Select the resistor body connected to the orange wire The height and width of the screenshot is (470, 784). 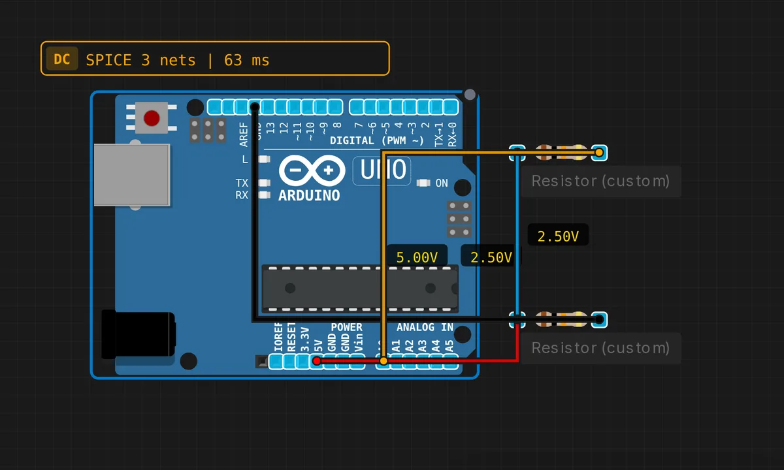[561, 153]
